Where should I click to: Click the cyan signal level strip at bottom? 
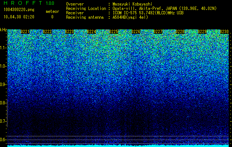[118, 146]
